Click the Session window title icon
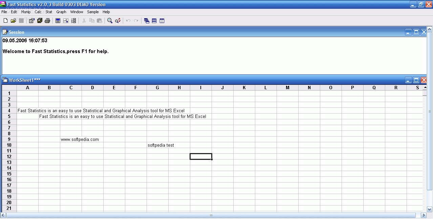Viewport: 433px width, 219px height. tap(5, 32)
